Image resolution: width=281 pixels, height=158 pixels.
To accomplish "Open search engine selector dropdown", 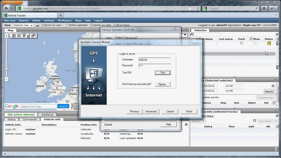I will 206,9.
